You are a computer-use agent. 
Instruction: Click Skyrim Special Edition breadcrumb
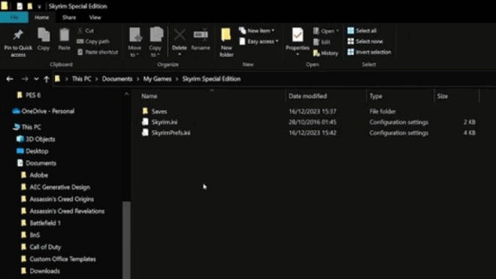(211, 79)
